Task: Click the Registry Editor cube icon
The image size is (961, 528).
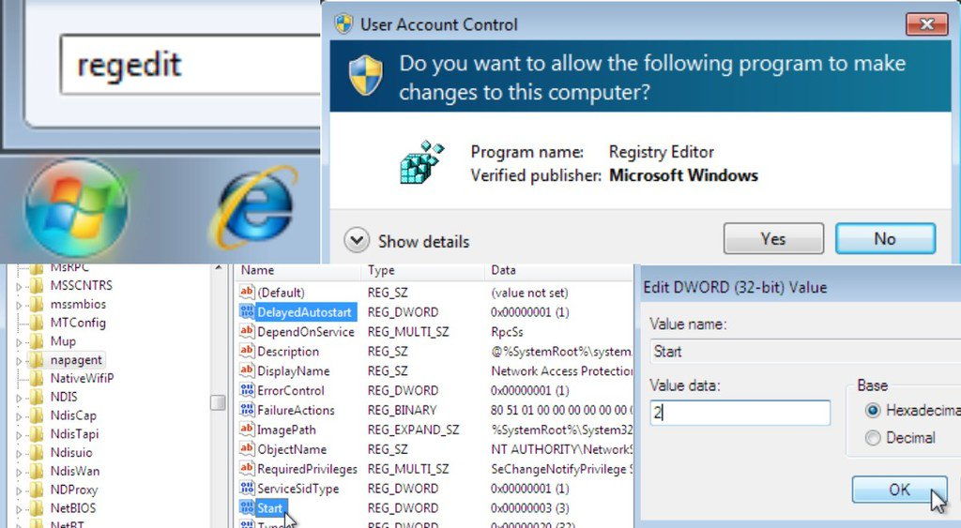Action: pyautogui.click(x=421, y=162)
